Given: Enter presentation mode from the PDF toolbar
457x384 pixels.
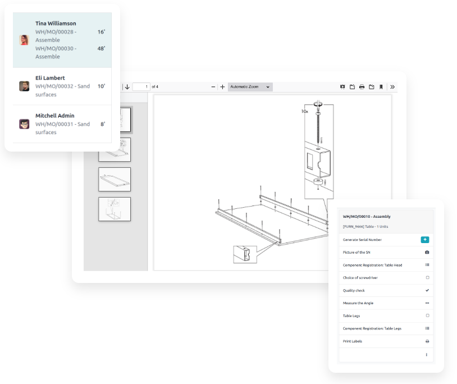Looking at the screenshot, I should pos(342,87).
